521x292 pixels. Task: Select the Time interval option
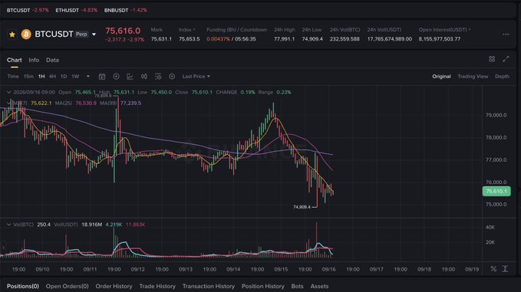click(13, 77)
